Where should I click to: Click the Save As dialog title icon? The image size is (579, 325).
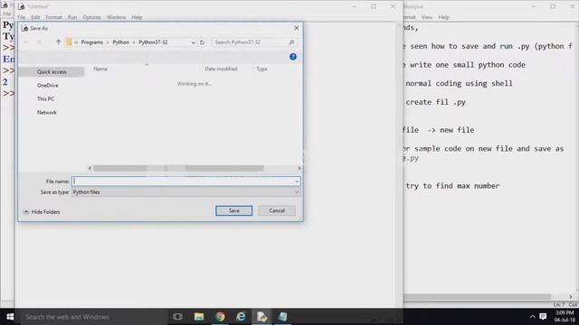coord(24,28)
